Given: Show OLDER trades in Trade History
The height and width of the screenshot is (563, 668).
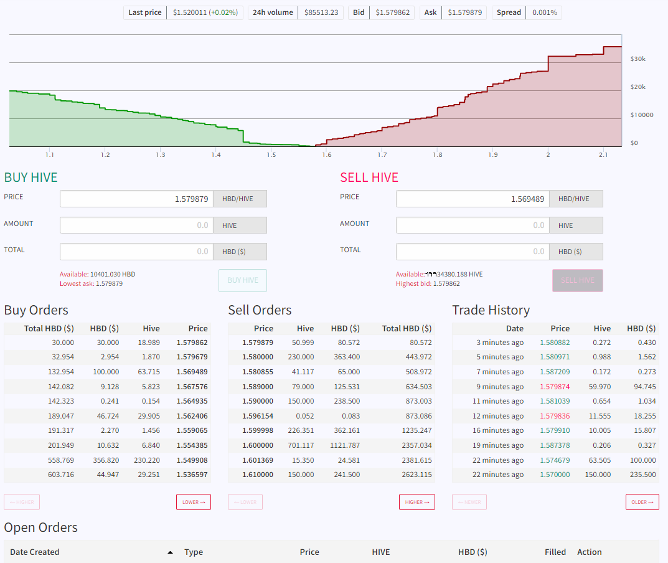Looking at the screenshot, I should (x=642, y=502).
